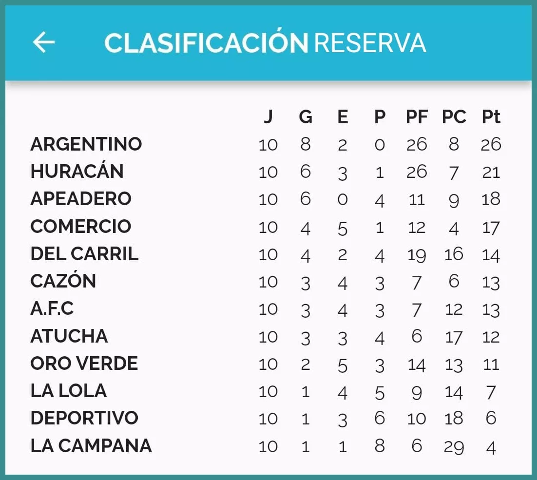The width and height of the screenshot is (537, 480).
Task: Click the PC column header
Action: pyautogui.click(x=454, y=117)
